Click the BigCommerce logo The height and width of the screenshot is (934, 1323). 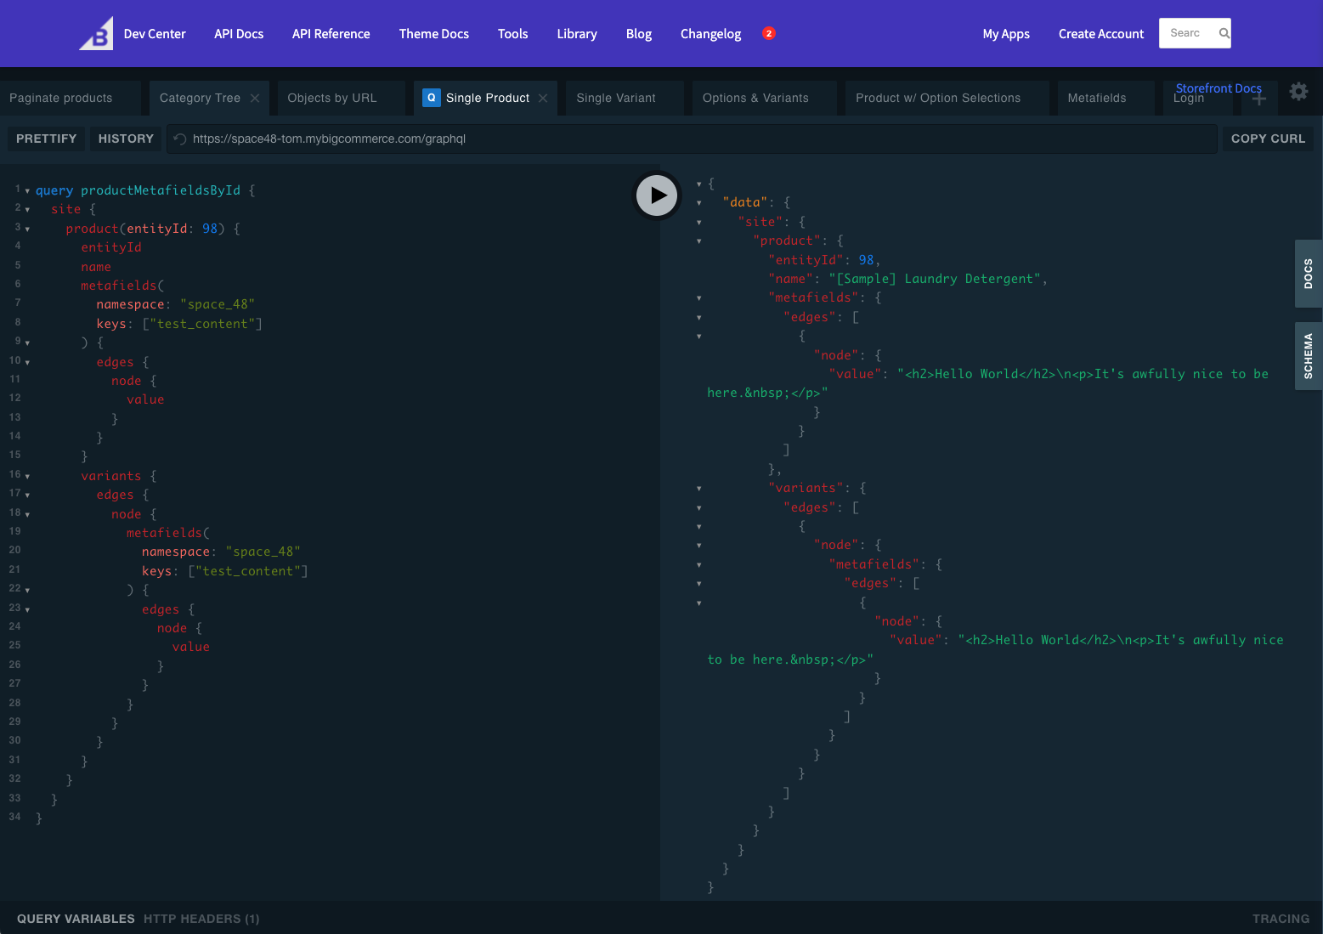tap(96, 34)
